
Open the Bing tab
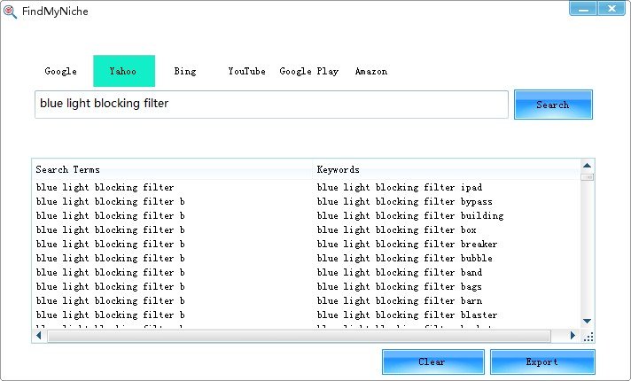point(185,71)
